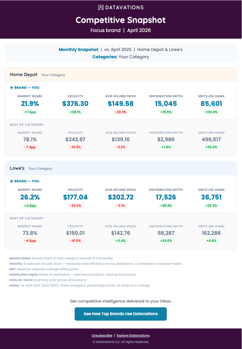
Task: Click the star icon beside Home Depot BRAND — YOU
Action: click(11, 88)
